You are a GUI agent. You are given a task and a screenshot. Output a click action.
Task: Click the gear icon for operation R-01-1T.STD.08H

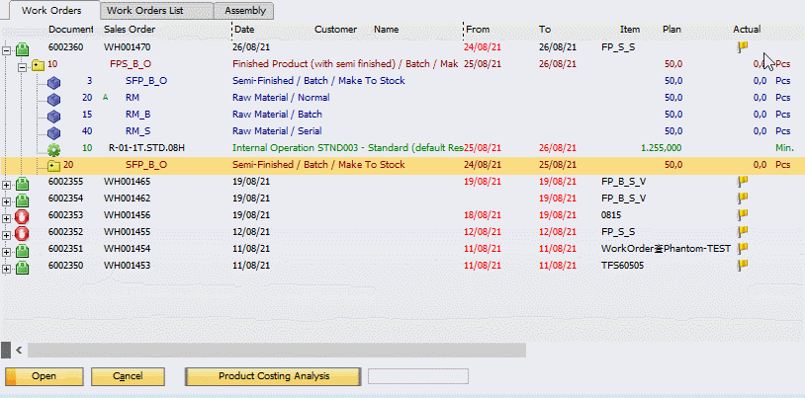coord(54,149)
